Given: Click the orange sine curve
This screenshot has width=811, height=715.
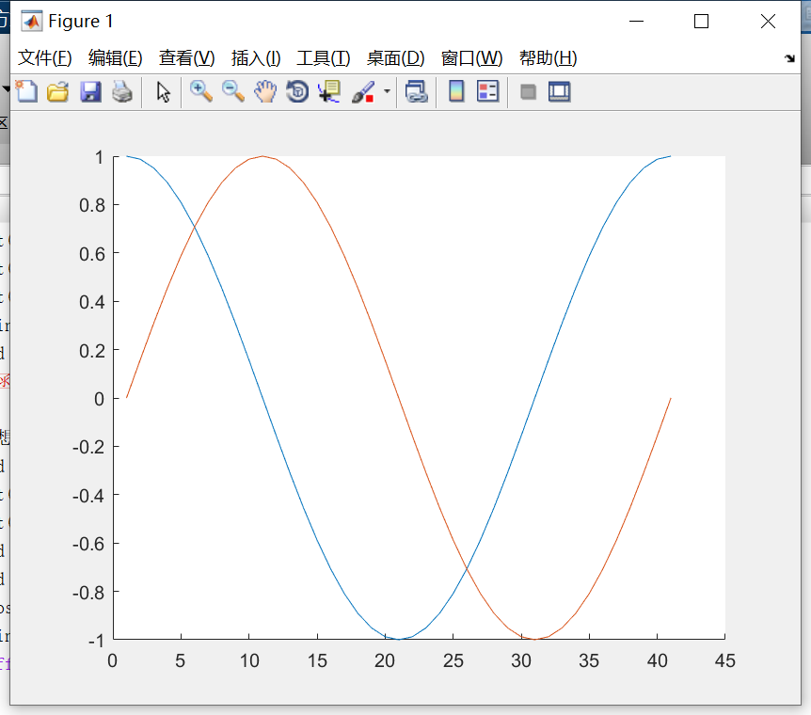Looking at the screenshot, I should 399,398.
